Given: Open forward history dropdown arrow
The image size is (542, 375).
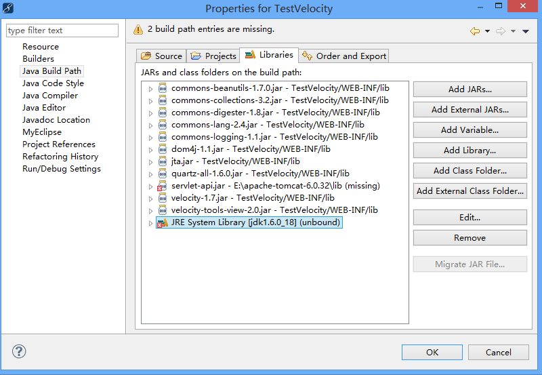Looking at the screenshot, I should click(x=514, y=31).
